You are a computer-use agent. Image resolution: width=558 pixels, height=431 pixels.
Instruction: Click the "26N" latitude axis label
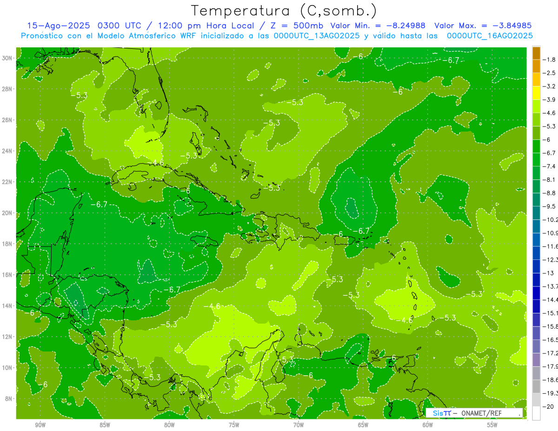click(x=7, y=120)
